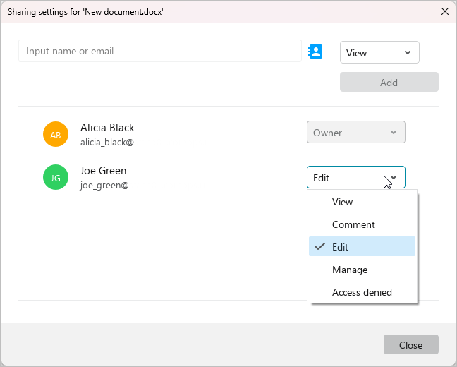Viewport: 457px width, 367px height.
Task: Click the JG avatar for Joe Green
Action: (56, 177)
